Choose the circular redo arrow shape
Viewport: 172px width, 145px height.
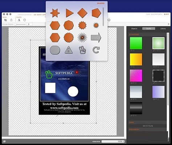(x=96, y=50)
